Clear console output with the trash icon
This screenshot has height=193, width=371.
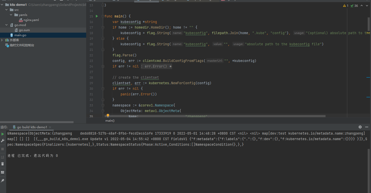(x=3, y=164)
